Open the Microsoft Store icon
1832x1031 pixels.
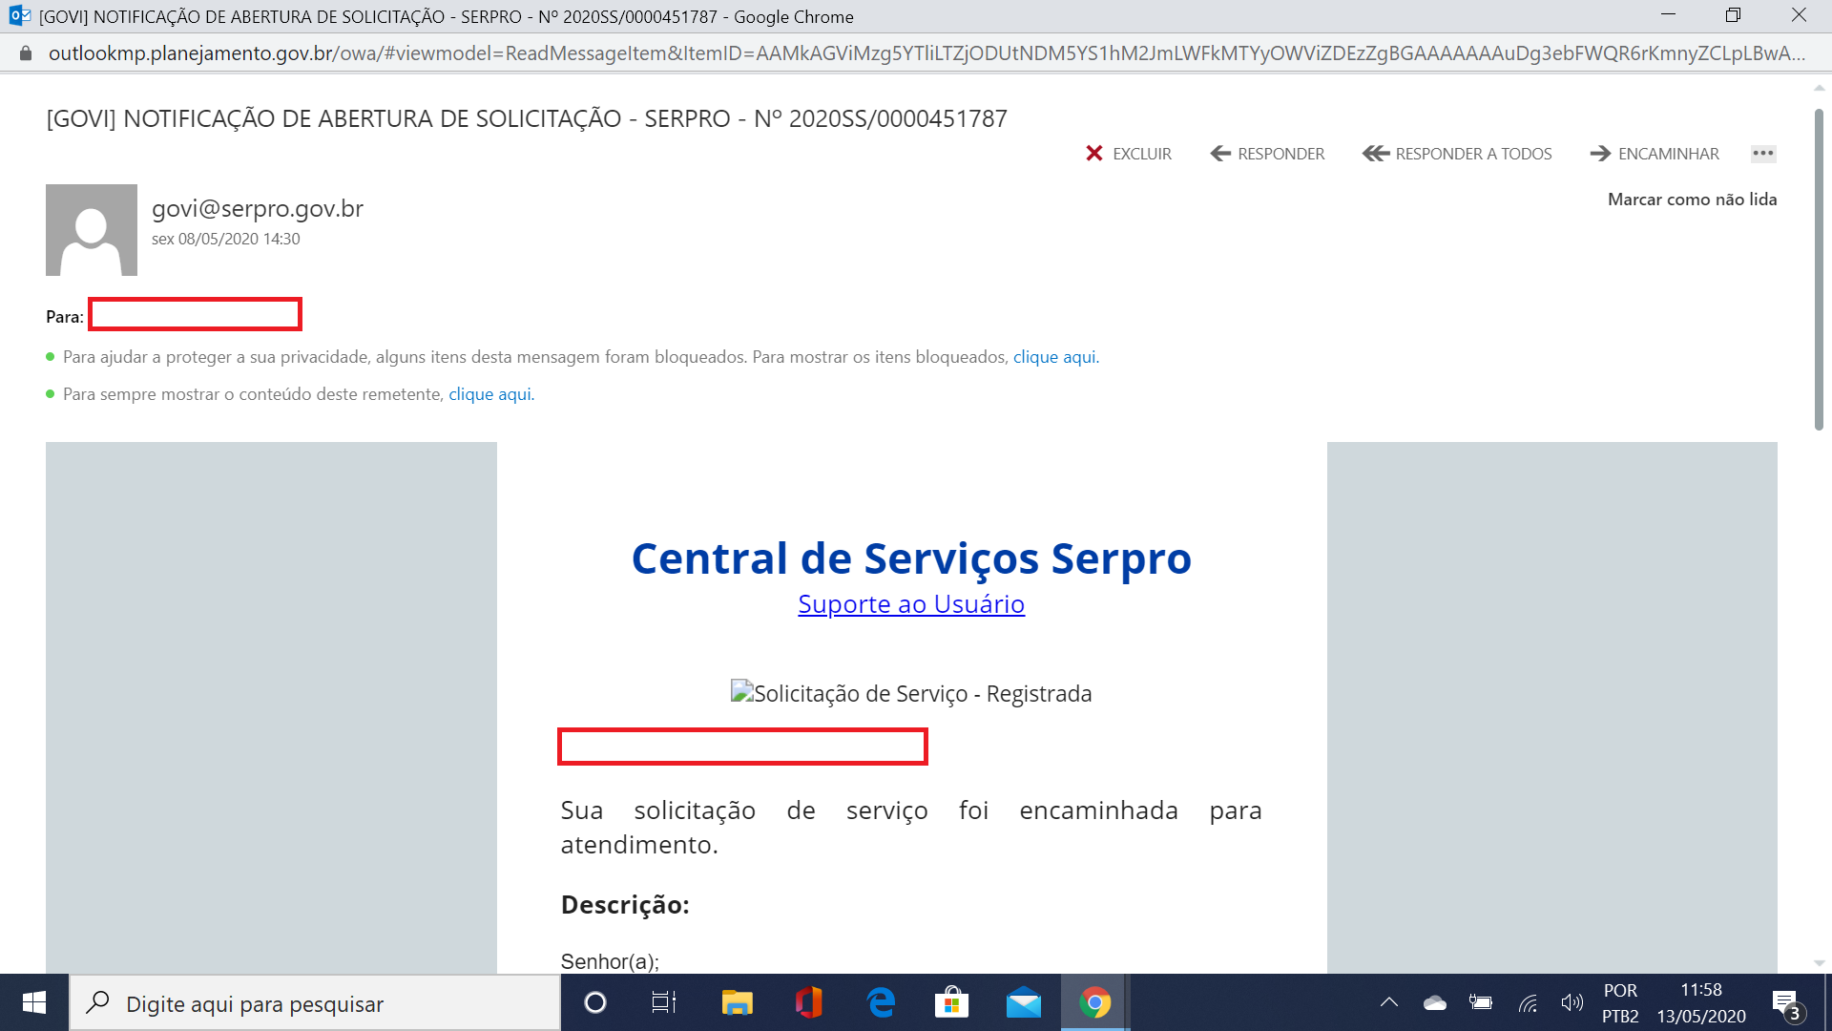950,1002
